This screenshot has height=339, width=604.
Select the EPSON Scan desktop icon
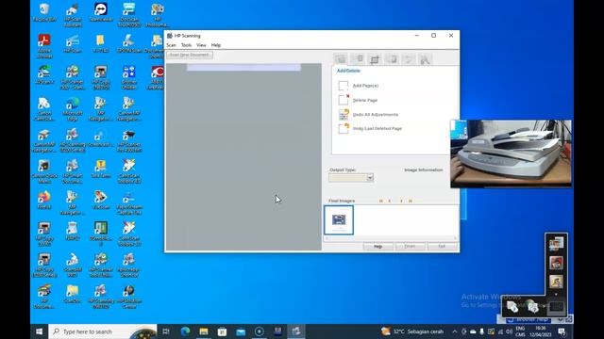tap(129, 43)
